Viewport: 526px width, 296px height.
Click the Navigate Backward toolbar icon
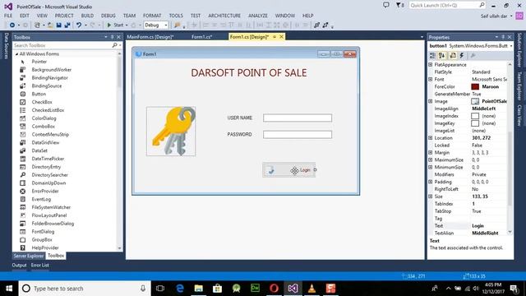[12, 25]
